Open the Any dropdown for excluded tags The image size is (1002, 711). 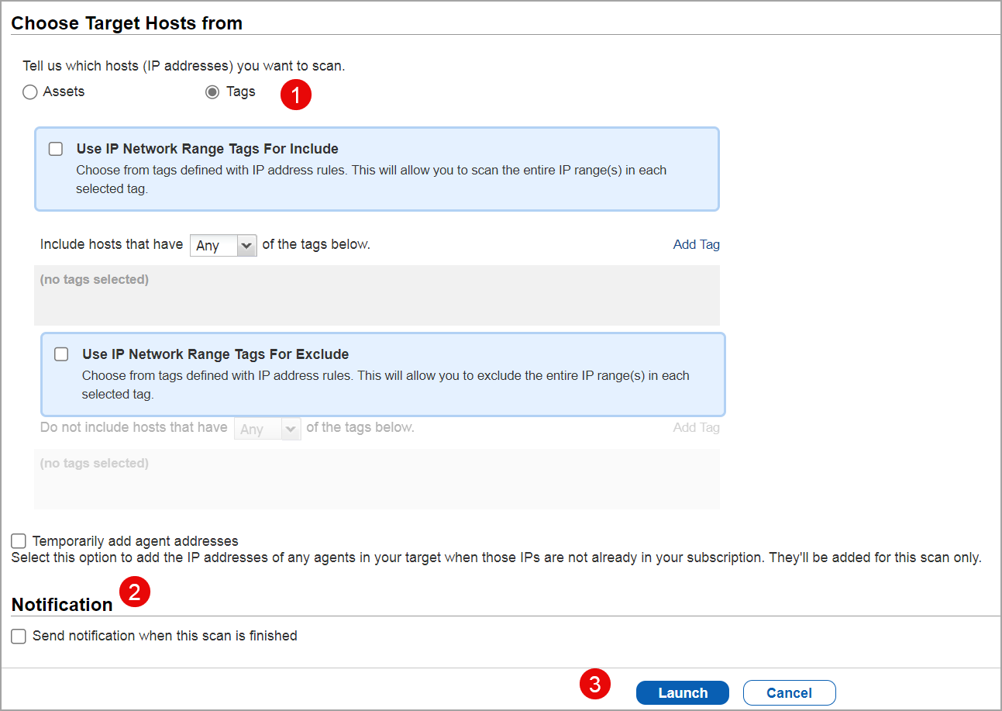pos(267,428)
